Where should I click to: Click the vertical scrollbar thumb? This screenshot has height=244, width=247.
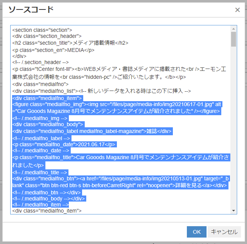(234, 39)
